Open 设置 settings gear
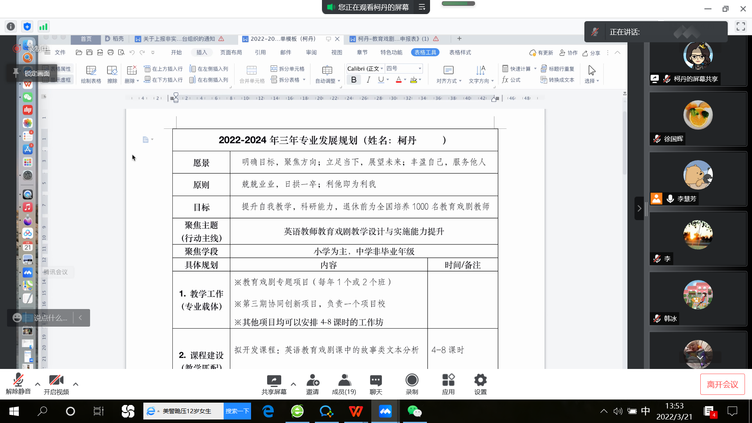This screenshot has height=423, width=752. [480, 384]
